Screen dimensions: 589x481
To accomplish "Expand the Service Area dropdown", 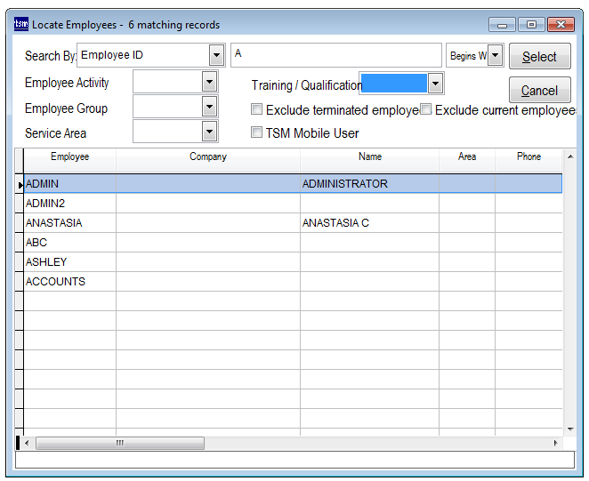I will pos(209,132).
